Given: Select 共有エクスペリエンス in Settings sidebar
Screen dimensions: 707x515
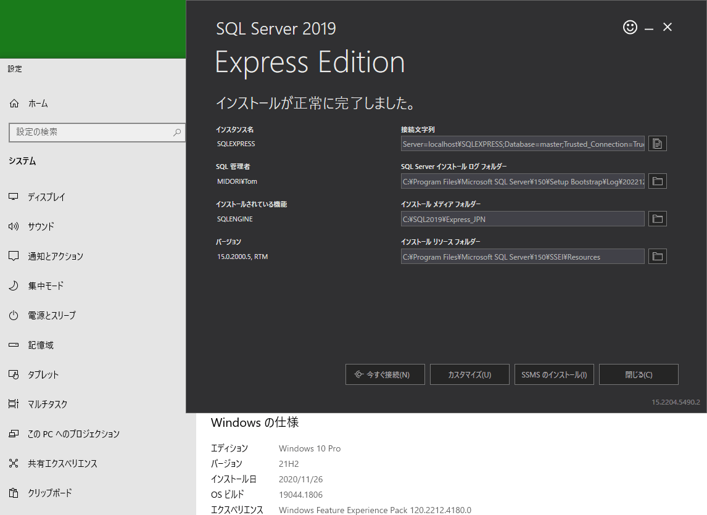Looking at the screenshot, I should pyautogui.click(x=63, y=464).
